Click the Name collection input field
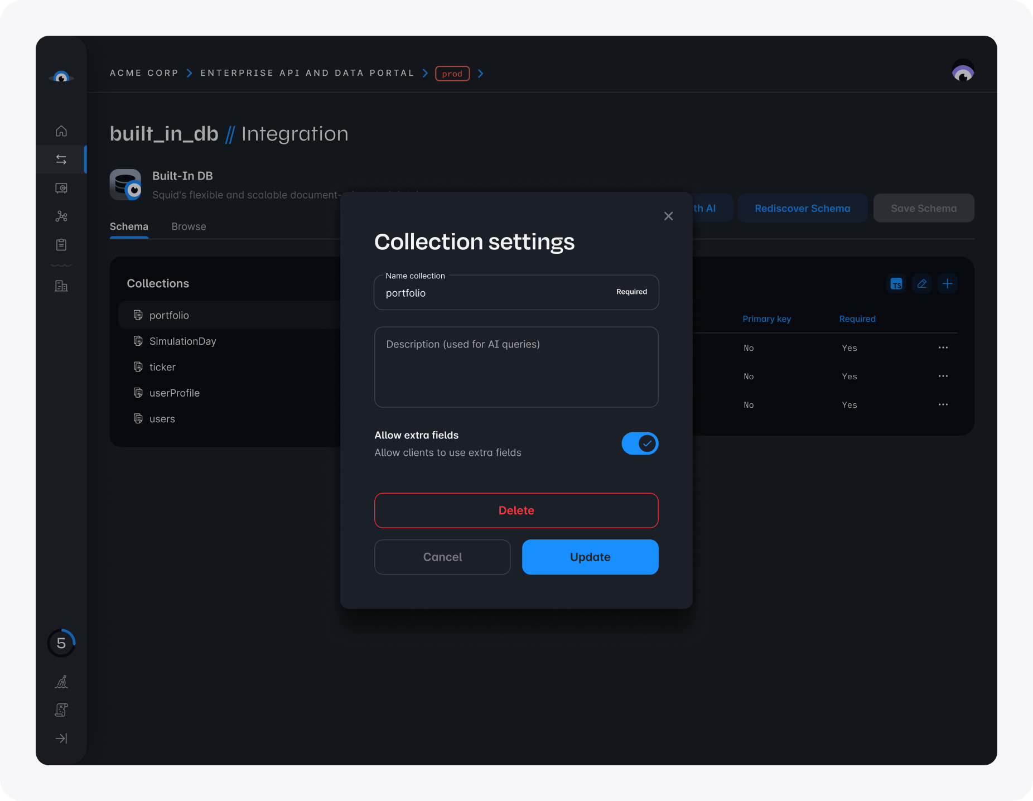 pos(516,292)
